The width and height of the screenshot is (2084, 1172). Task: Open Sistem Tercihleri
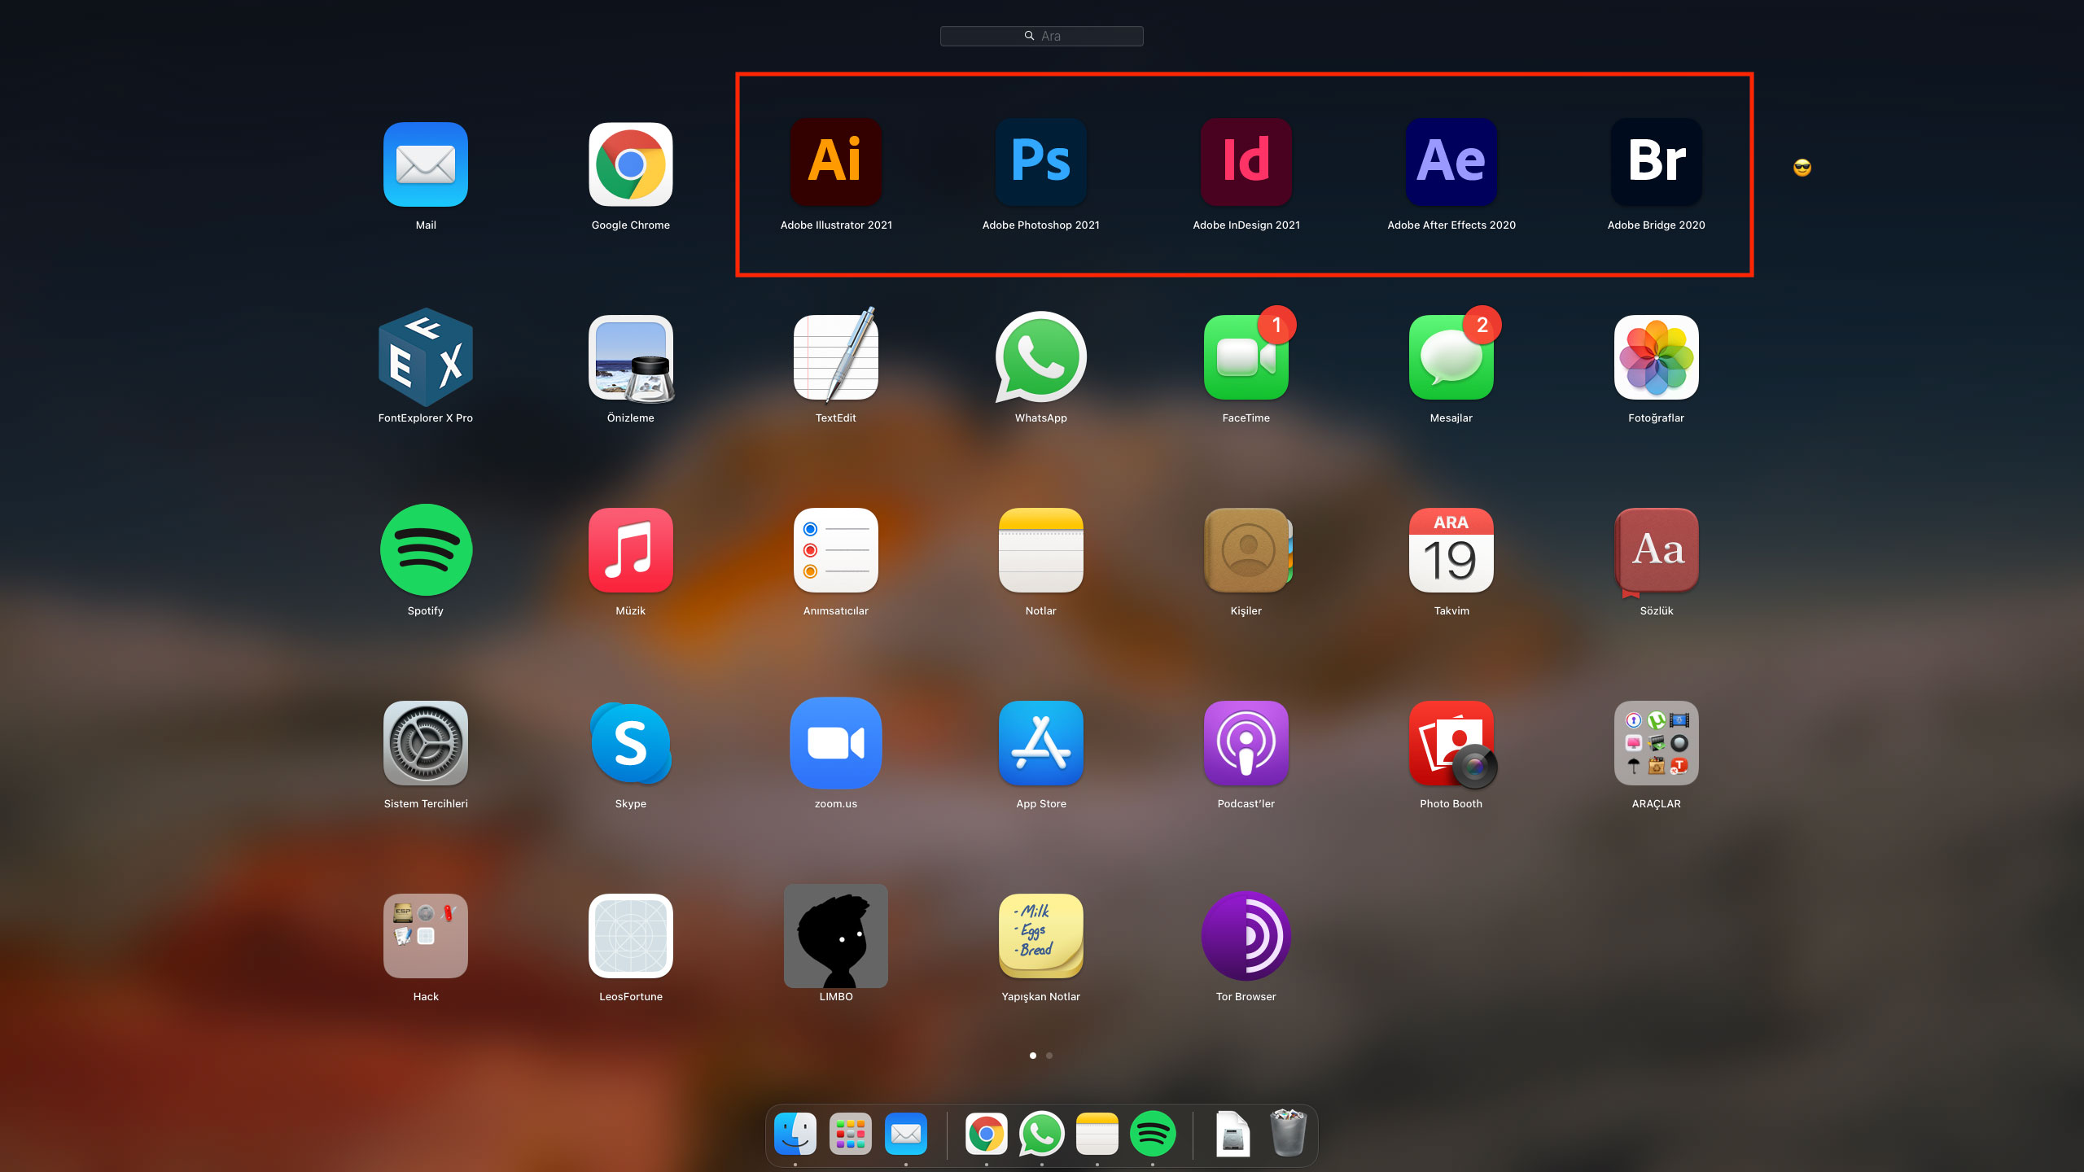click(425, 742)
